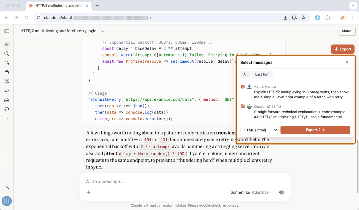Select the HTTP/2 multiplexing browser tab
The image size is (359, 210).
[x=59, y=6]
